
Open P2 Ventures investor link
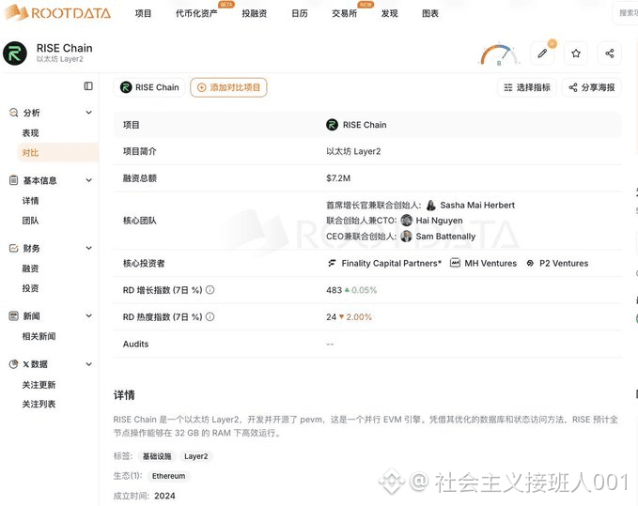pyautogui.click(x=564, y=264)
